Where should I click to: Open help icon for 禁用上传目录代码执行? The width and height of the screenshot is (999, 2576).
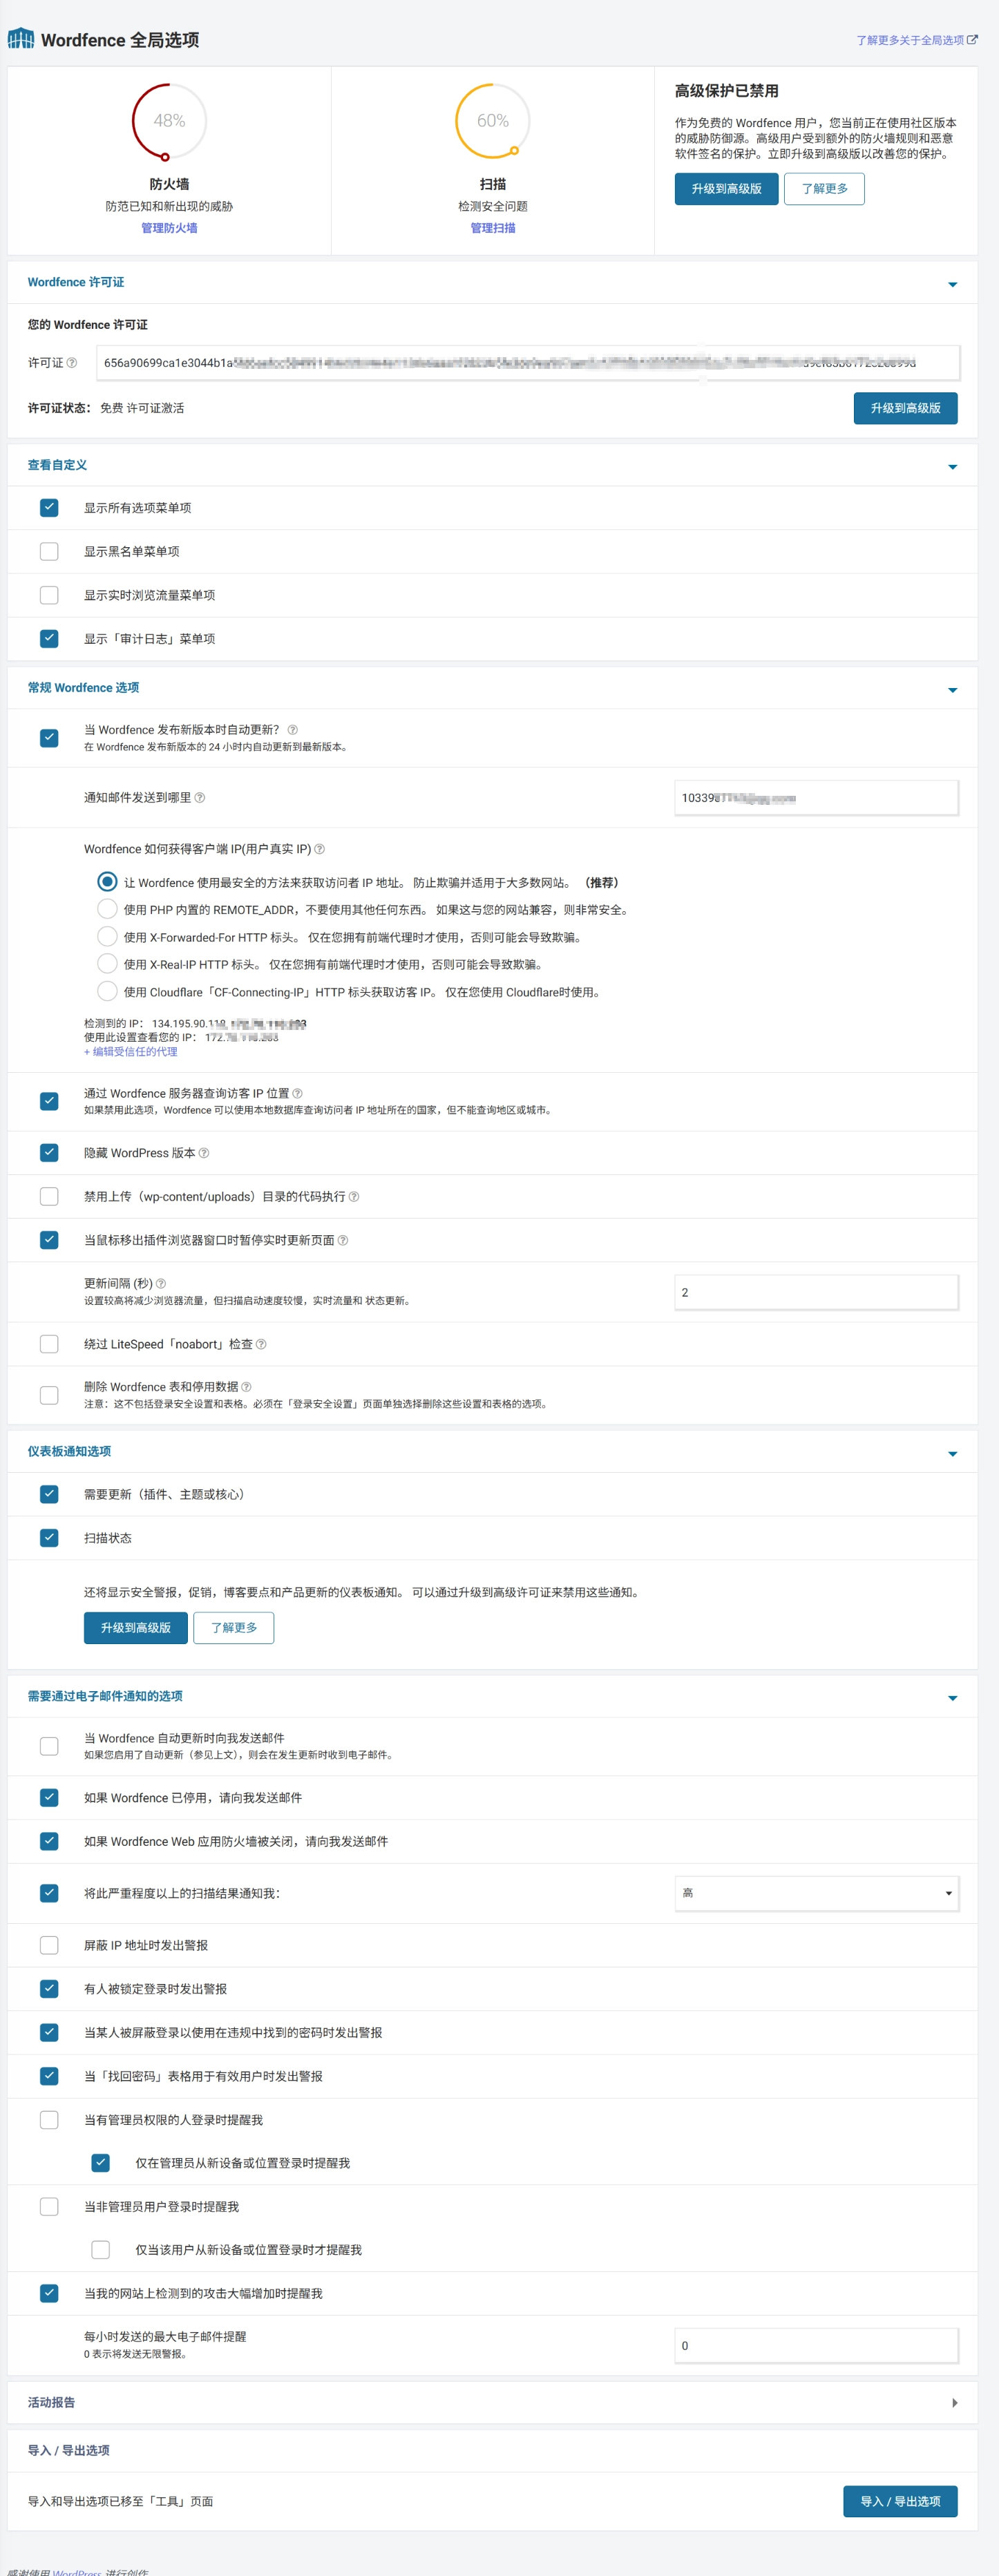[354, 1197]
